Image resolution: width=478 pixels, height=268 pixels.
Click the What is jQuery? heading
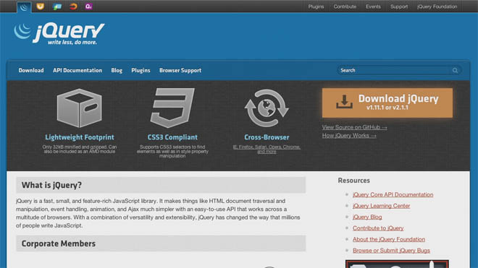[51, 185]
